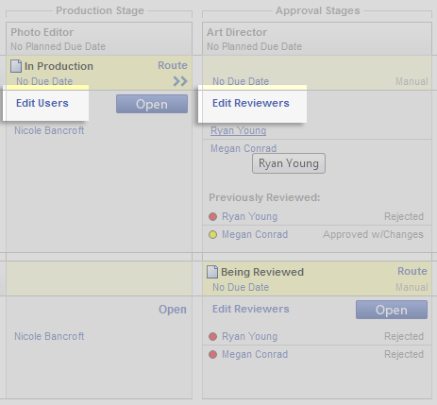
Task: Select underlined Ryan Young reviewer link
Action: pyautogui.click(x=238, y=130)
